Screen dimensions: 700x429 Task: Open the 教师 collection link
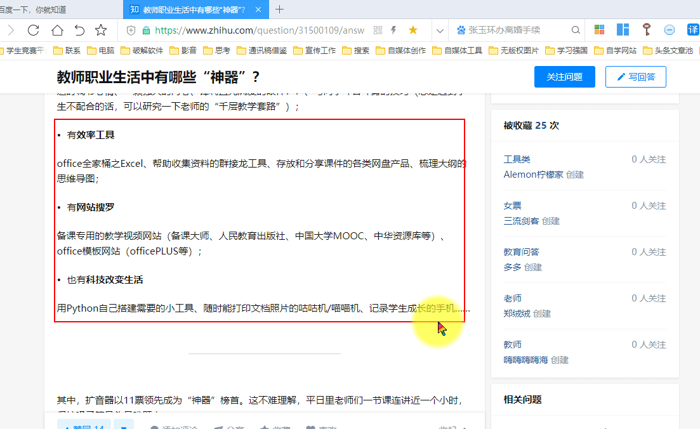(x=513, y=345)
